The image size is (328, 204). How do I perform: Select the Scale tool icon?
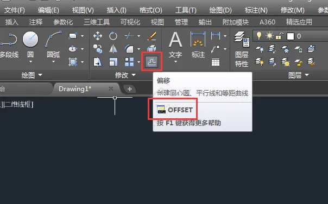(113, 62)
